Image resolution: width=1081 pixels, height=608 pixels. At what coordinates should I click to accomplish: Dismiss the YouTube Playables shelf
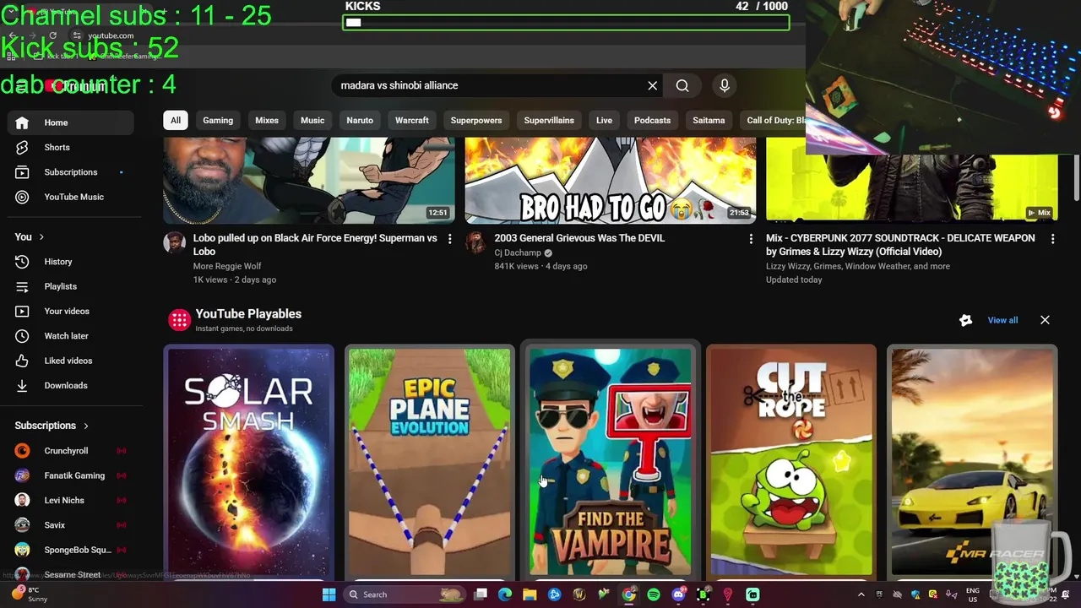[1045, 320]
